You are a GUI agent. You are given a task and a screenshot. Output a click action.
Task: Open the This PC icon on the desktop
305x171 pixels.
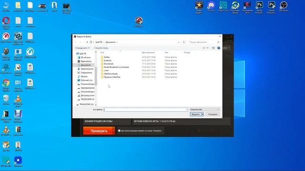pos(6,6)
